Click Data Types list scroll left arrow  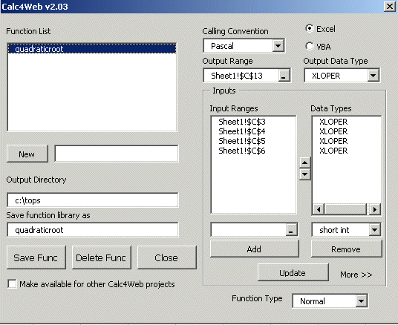319,209
